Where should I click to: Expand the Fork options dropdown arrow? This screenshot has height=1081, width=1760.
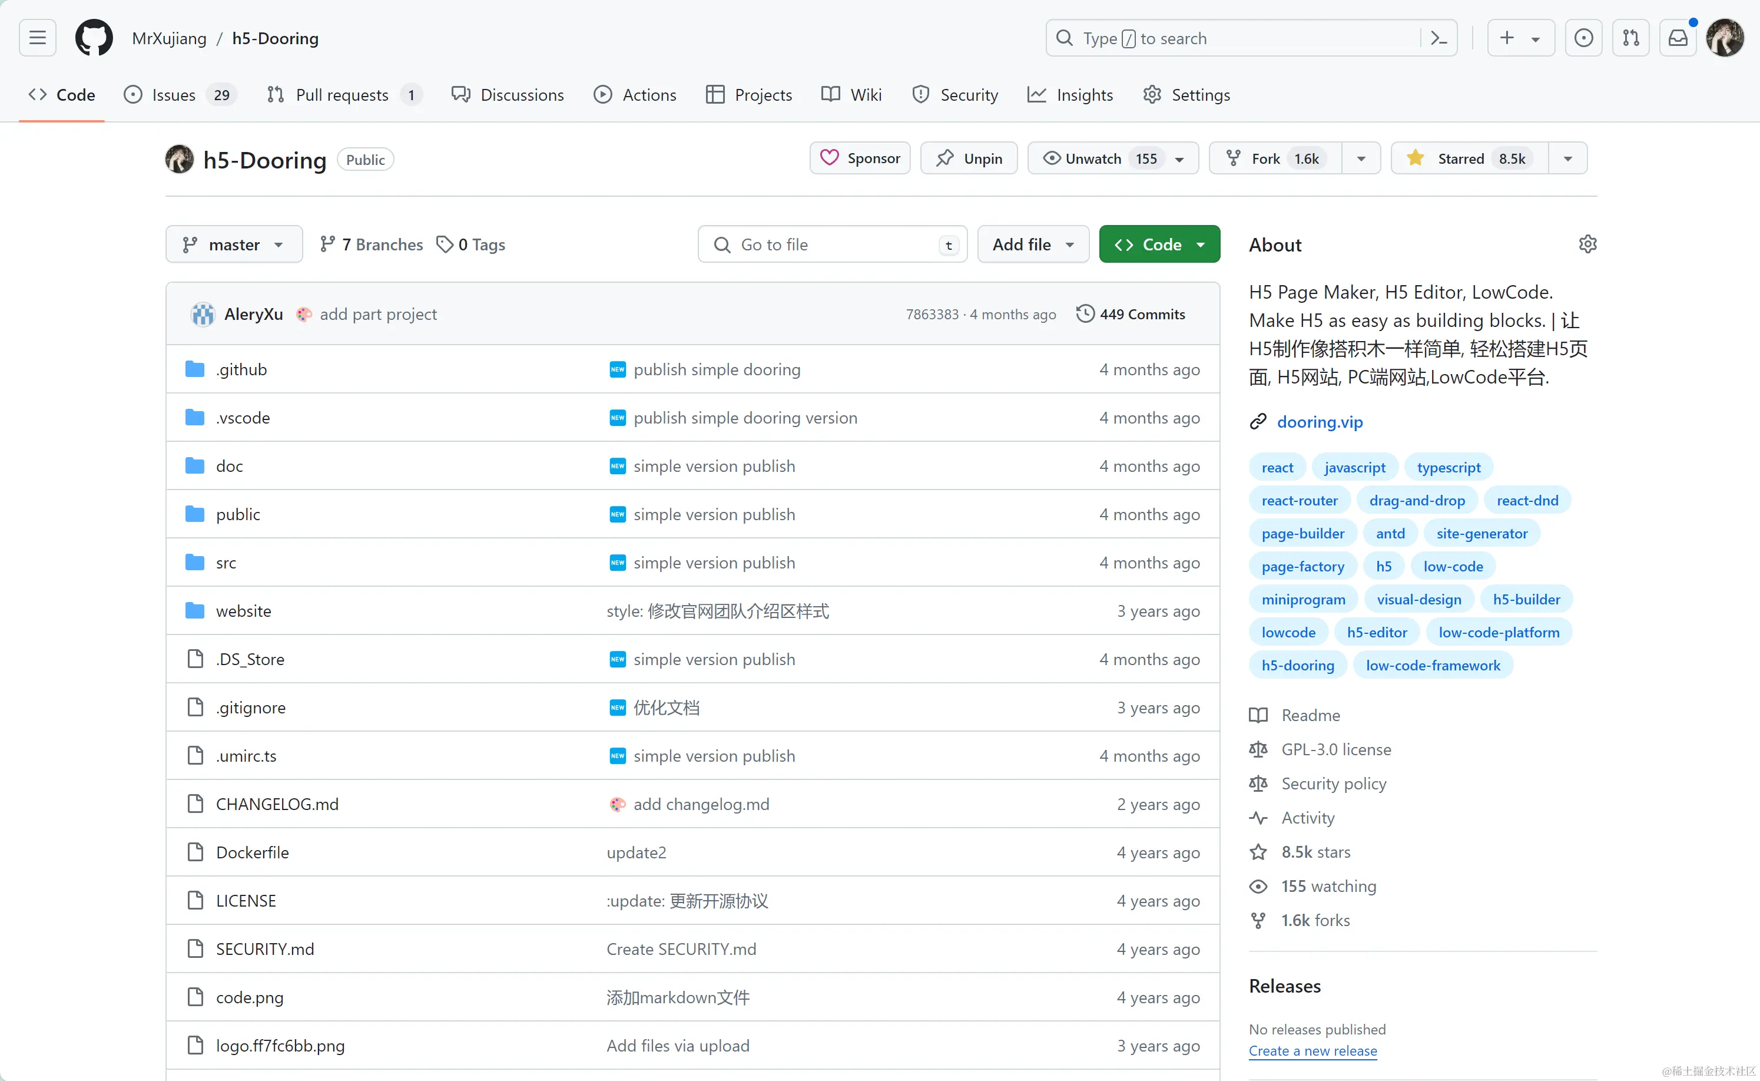(1361, 158)
